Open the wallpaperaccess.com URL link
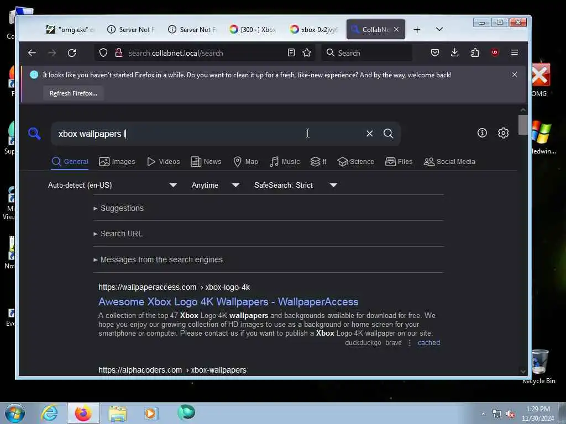 click(x=174, y=287)
